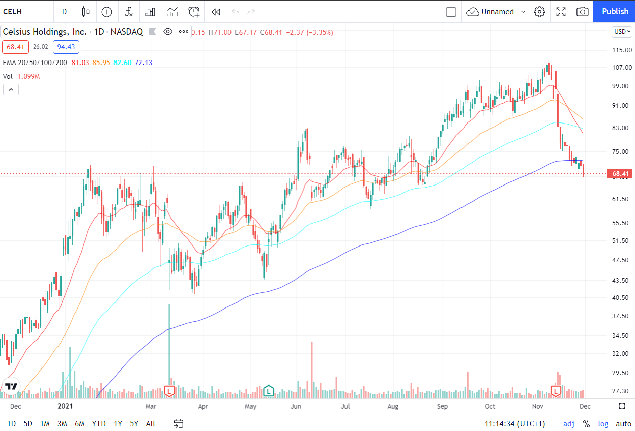Click the May earnings E marker

tap(269, 391)
